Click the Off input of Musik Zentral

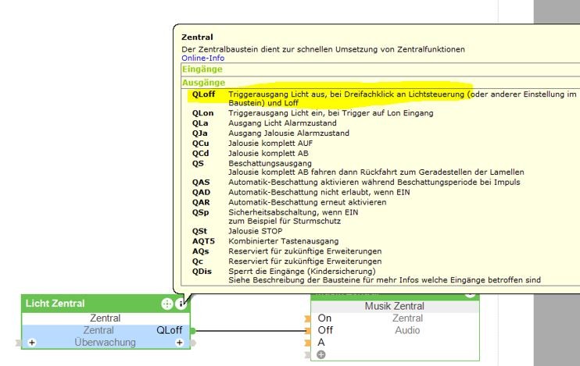(325, 330)
